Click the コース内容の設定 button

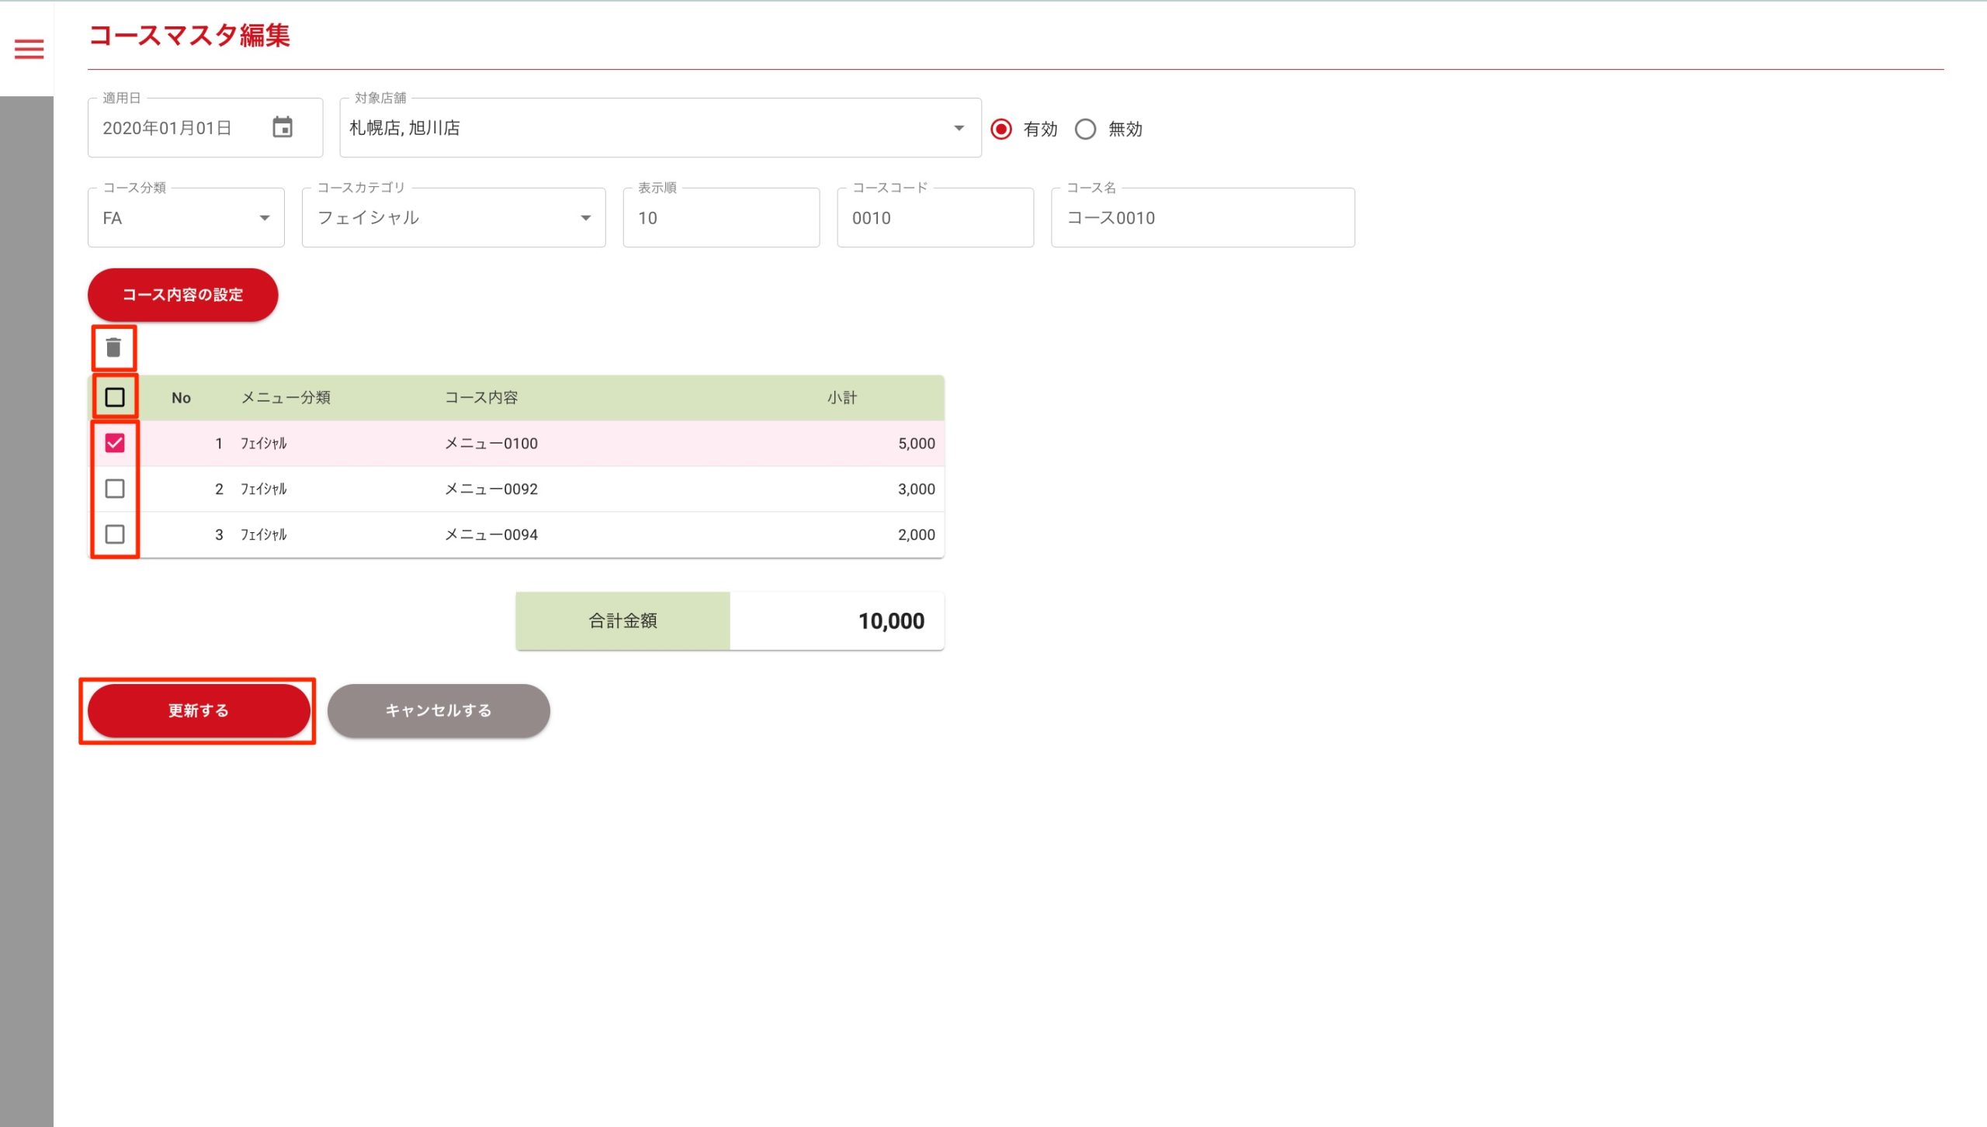click(x=182, y=295)
